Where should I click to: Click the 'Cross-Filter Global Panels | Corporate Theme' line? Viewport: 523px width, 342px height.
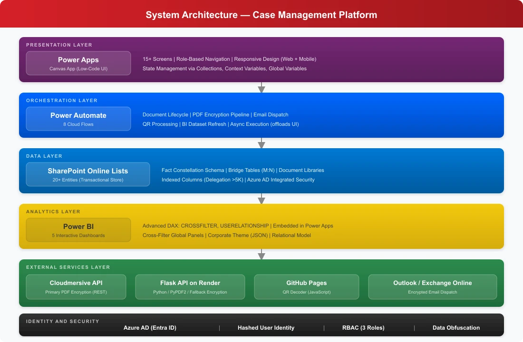(226, 235)
